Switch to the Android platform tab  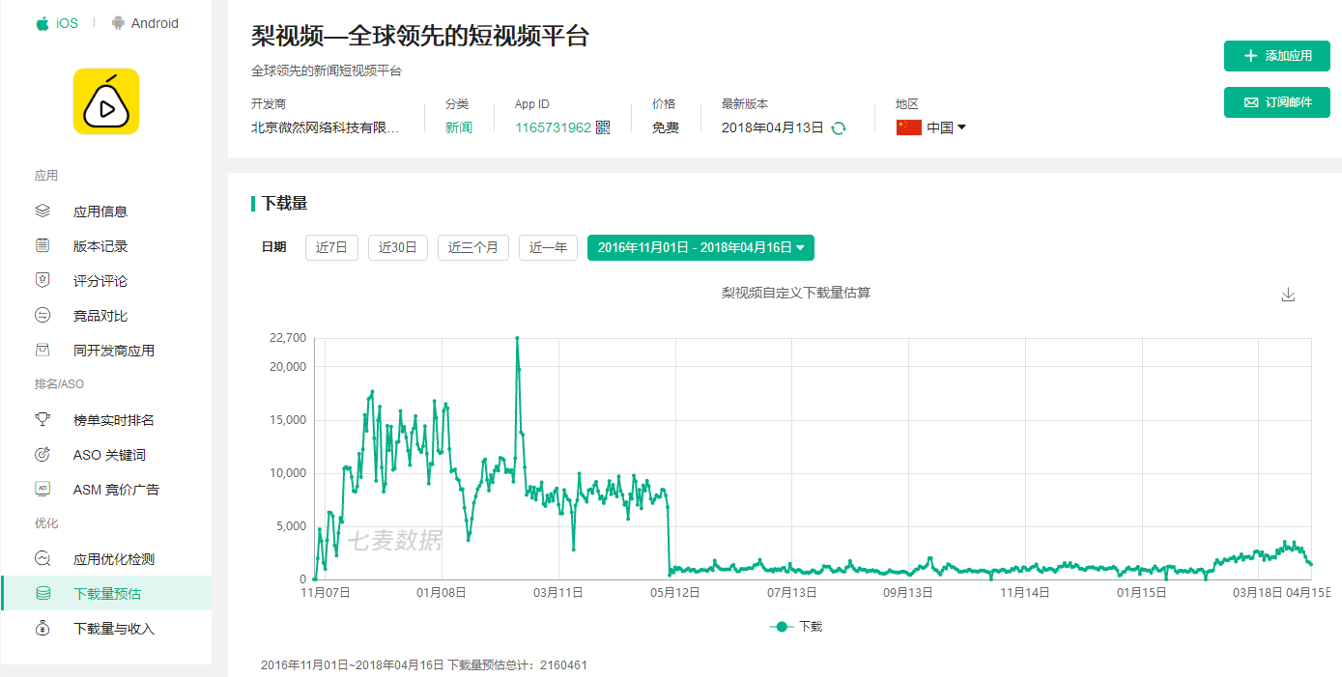coord(145,23)
